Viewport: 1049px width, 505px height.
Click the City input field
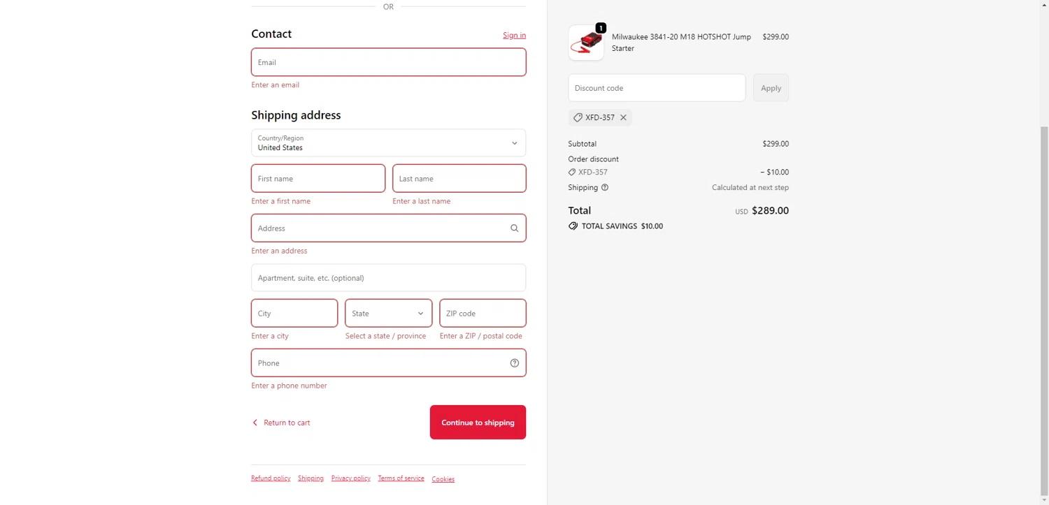[x=294, y=314]
